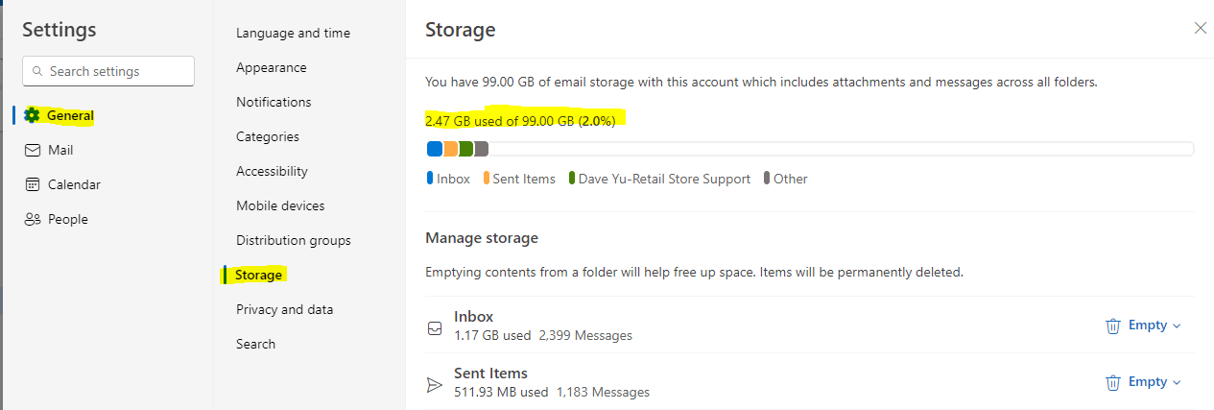
Task: Click the Inbox trash can icon
Action: [1113, 326]
